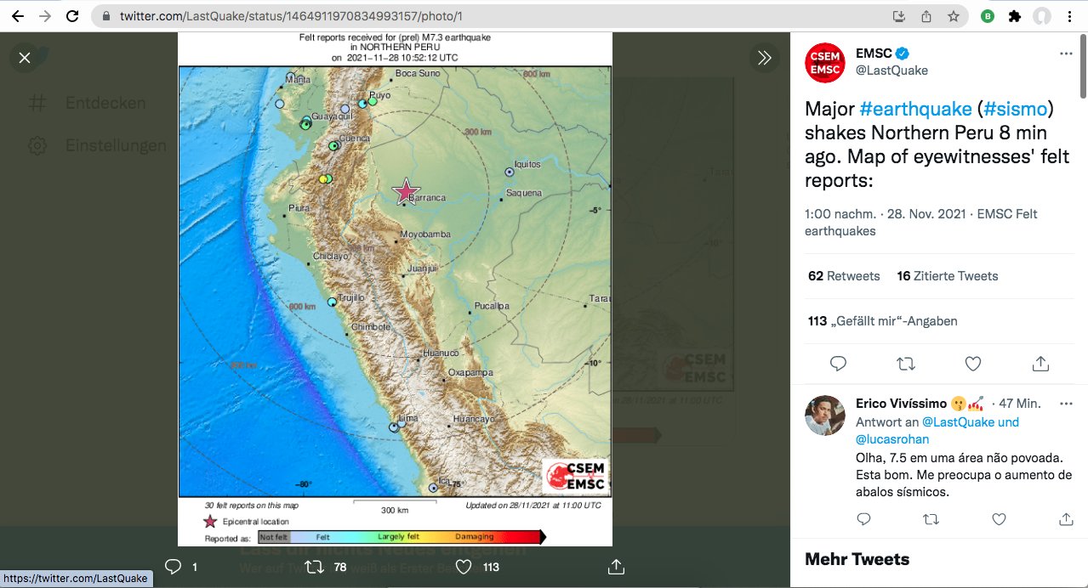
Task: View the 16 Zitierte Tweets list
Action: point(947,276)
